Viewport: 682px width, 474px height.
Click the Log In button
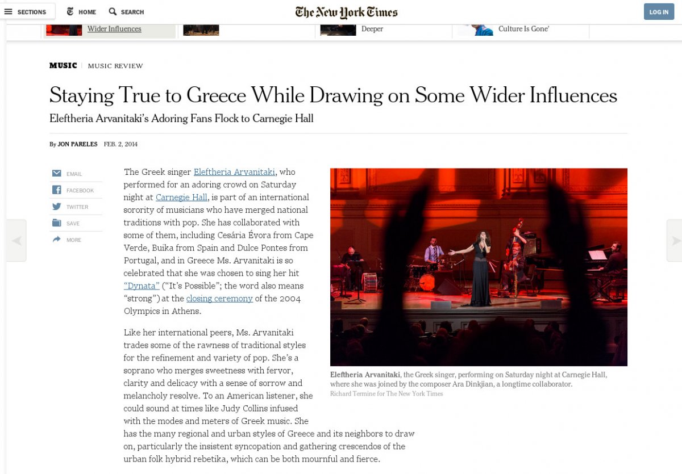(x=659, y=12)
